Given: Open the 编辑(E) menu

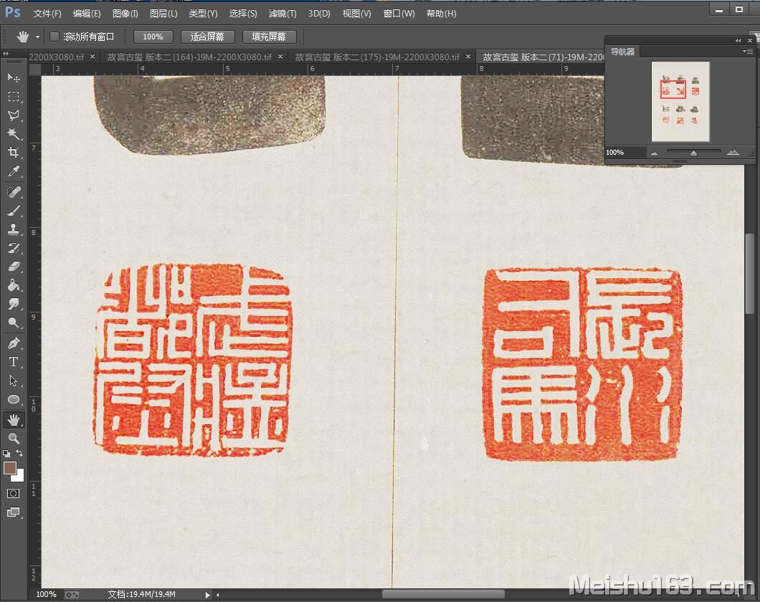Looking at the screenshot, I should [x=87, y=14].
